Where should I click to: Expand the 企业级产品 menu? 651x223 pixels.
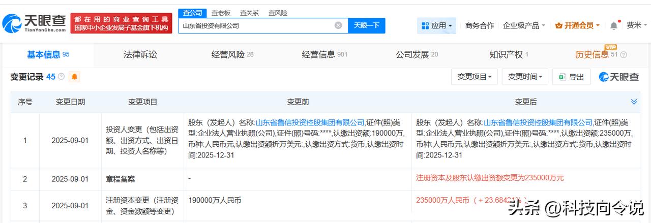coord(524,25)
